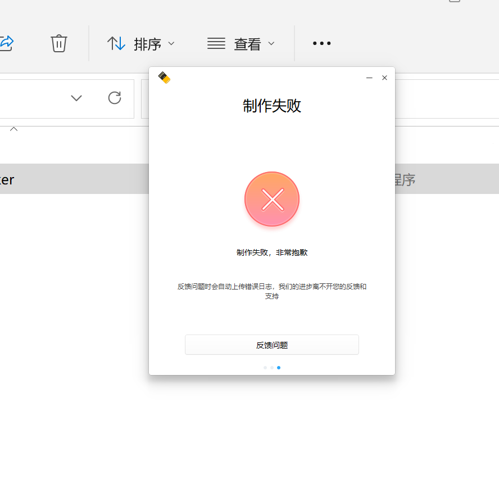Screen dimensions: 499x497
Task: Click the delete trash can icon
Action: (59, 43)
